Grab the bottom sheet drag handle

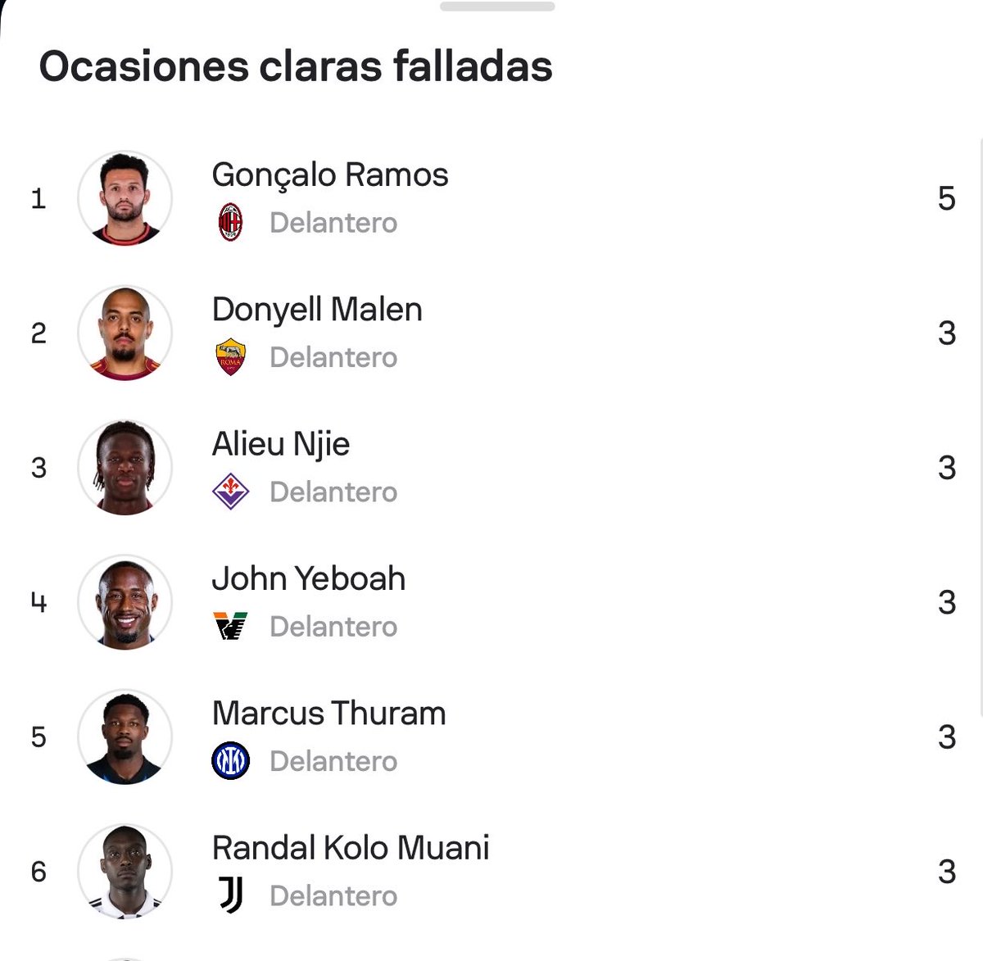[x=497, y=6]
